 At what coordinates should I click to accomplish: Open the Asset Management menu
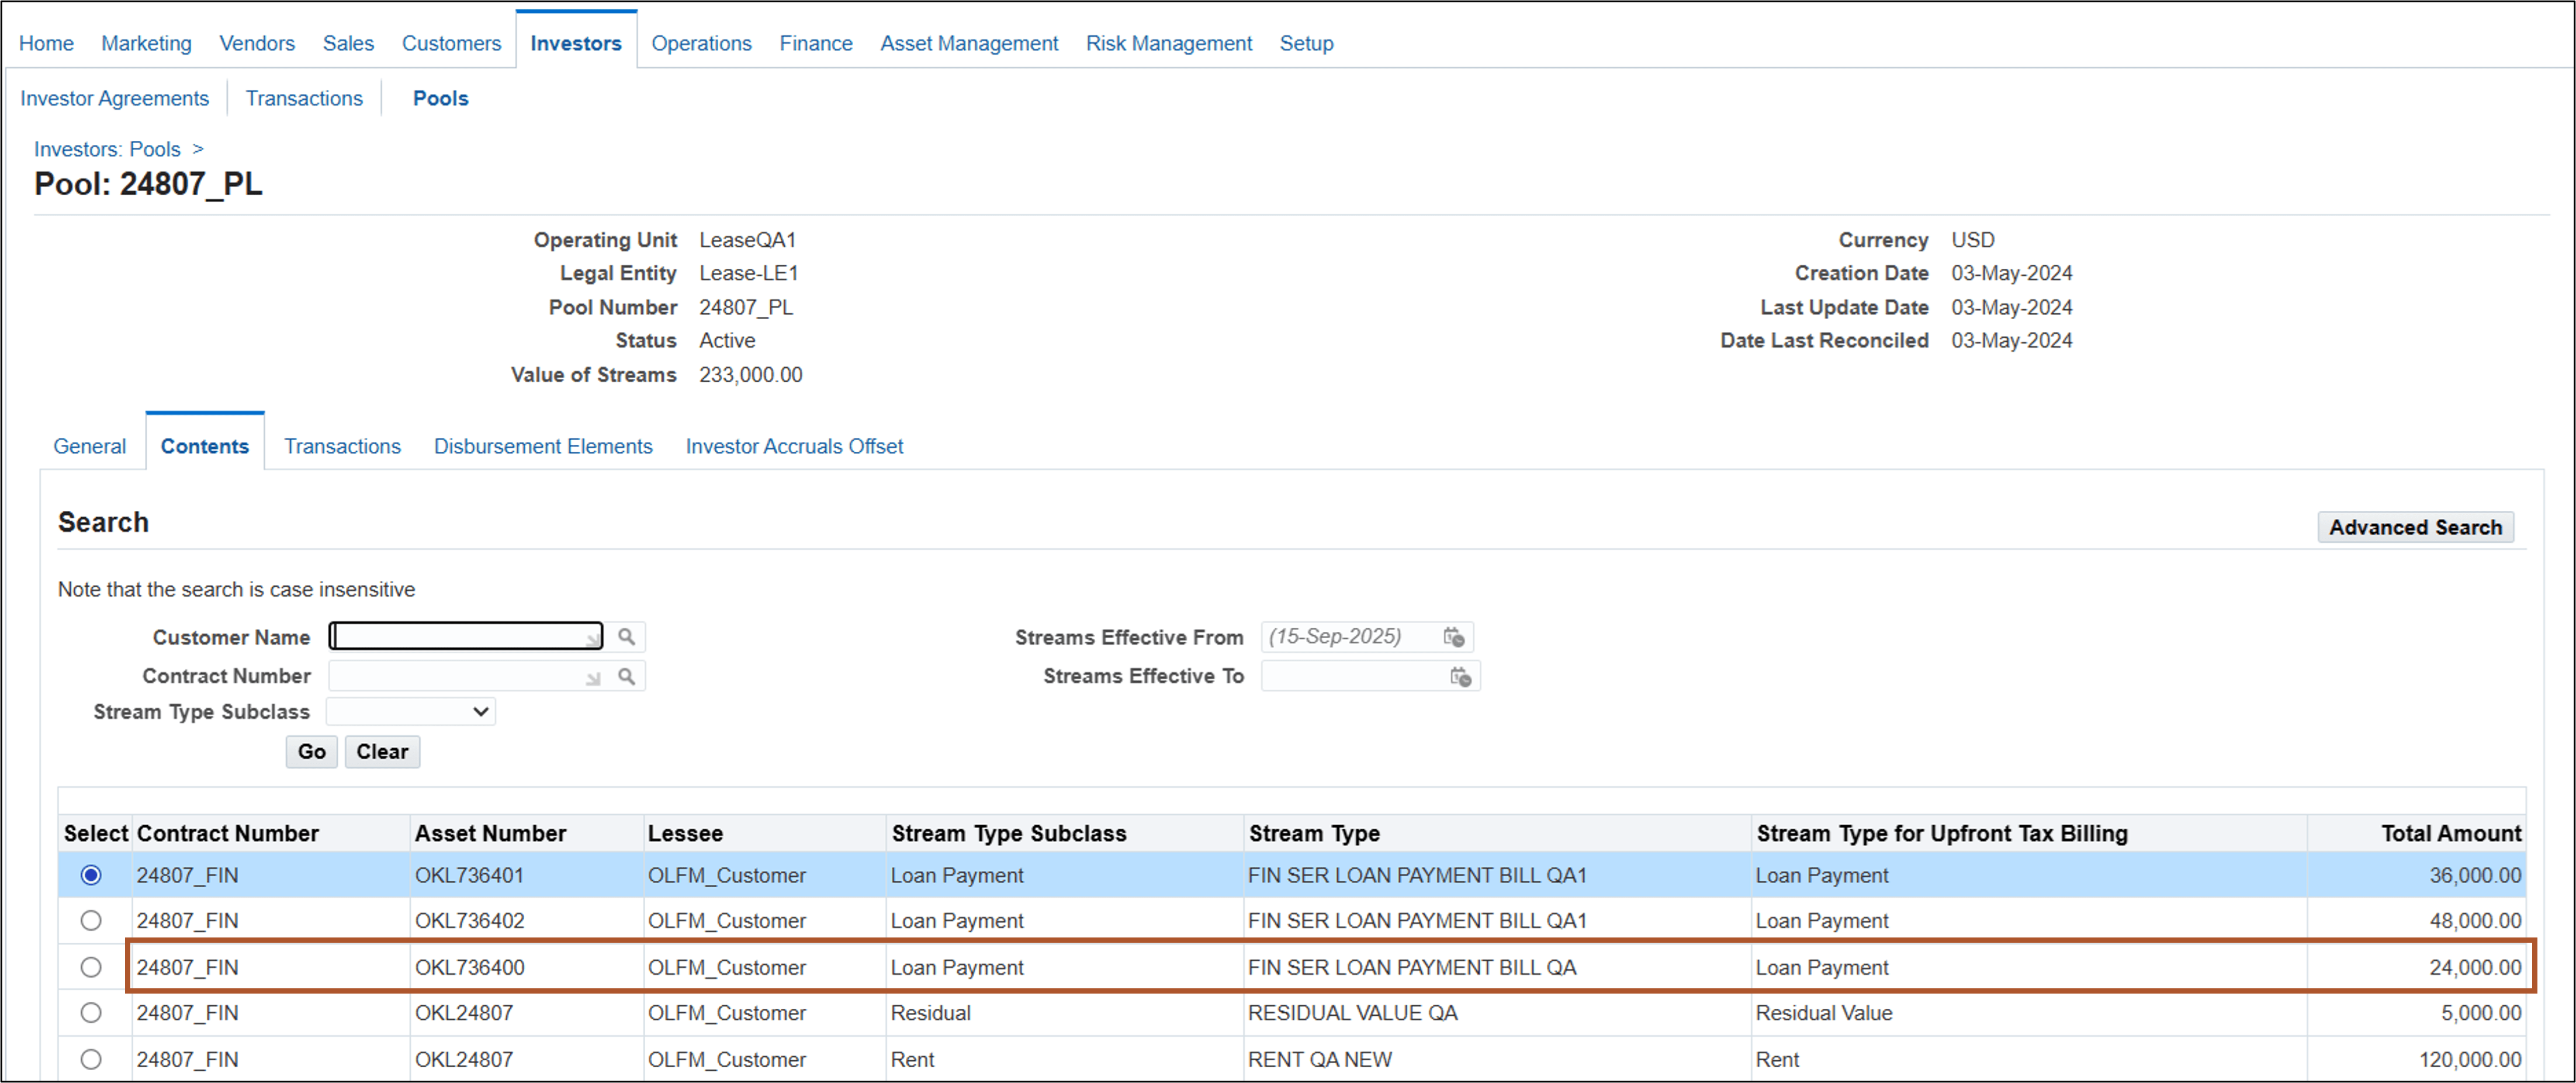(x=968, y=43)
